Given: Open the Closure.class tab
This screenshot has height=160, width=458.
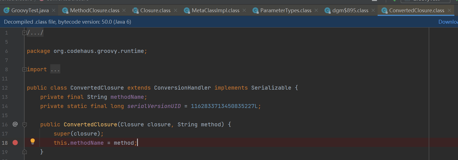Looking at the screenshot, I should (155, 10).
